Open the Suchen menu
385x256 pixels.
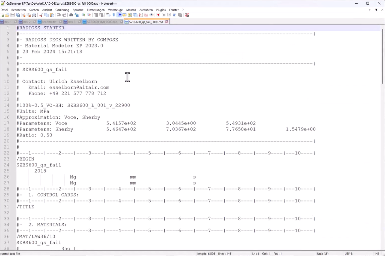point(34,10)
